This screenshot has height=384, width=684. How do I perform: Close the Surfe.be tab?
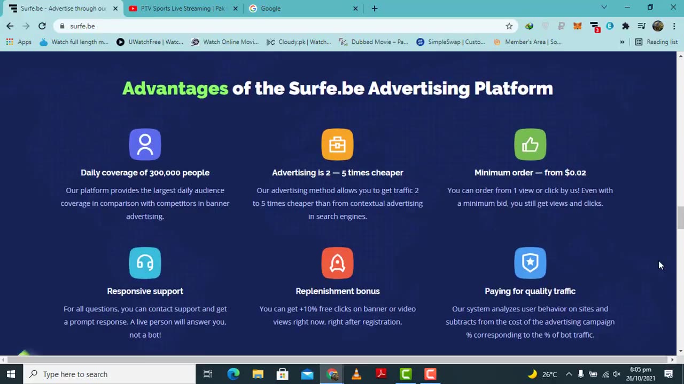click(x=115, y=8)
